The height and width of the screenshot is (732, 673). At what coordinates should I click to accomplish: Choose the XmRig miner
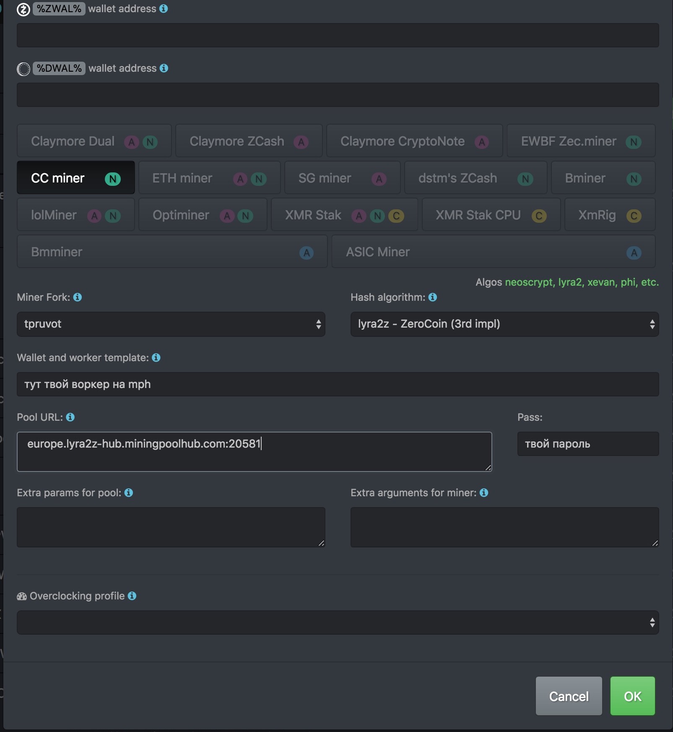pos(610,215)
